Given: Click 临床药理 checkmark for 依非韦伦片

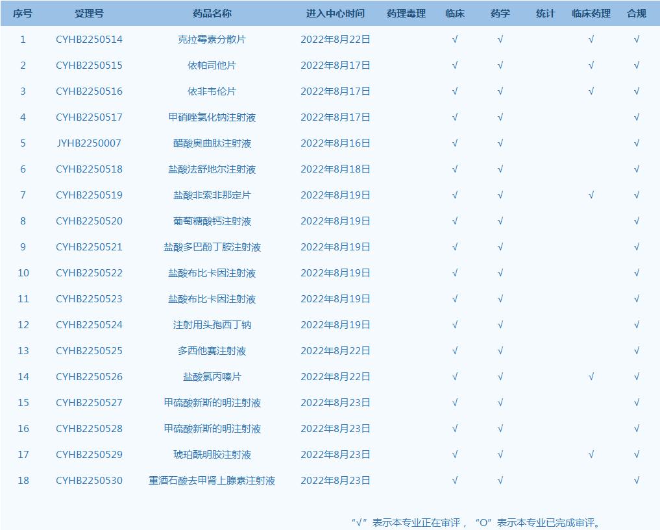Looking at the screenshot, I should click(591, 91).
